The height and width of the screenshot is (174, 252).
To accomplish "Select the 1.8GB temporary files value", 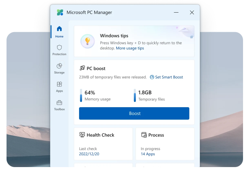I will coord(145,93).
